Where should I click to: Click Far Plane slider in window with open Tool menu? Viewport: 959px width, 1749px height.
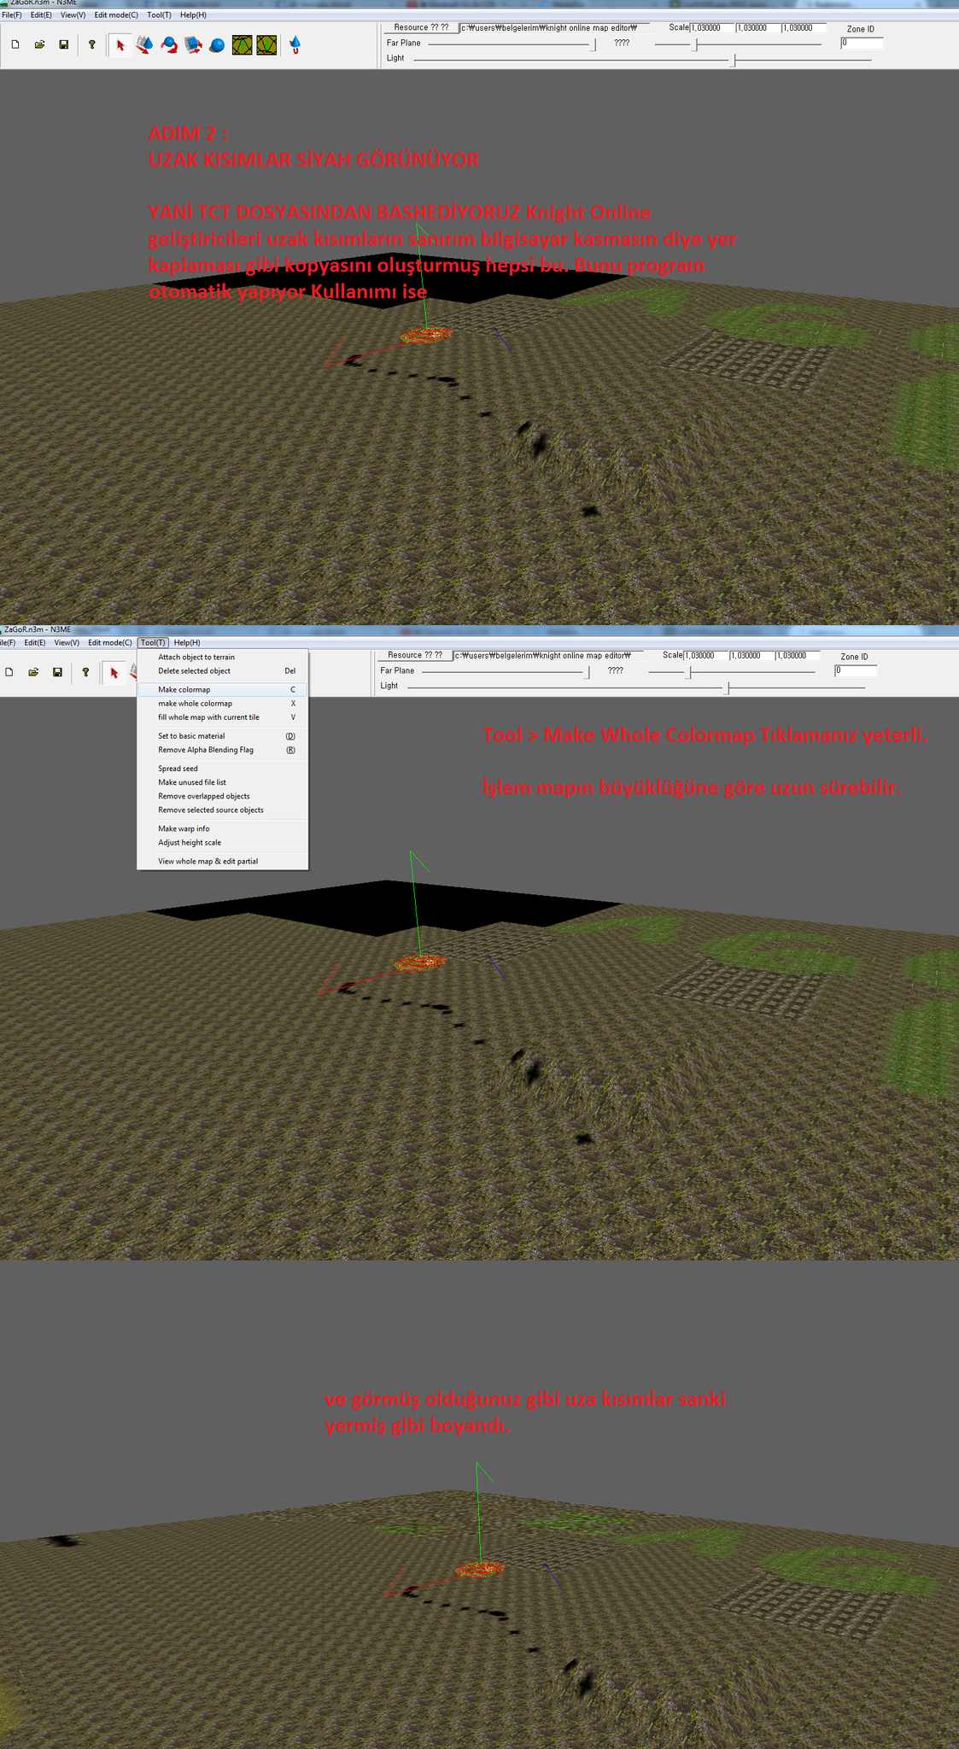(506, 671)
